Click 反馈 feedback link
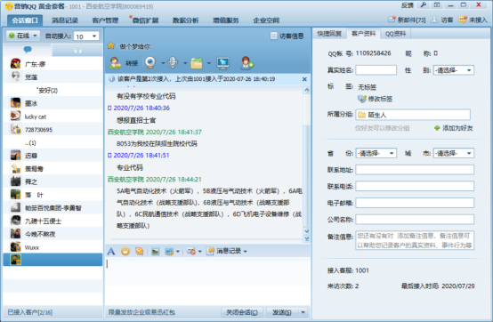493x322 pixels. (408, 5)
